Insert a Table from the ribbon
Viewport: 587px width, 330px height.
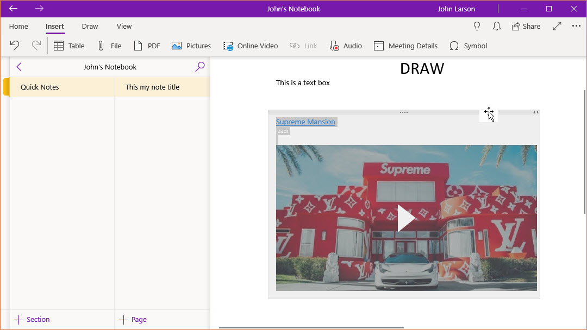[68, 46]
